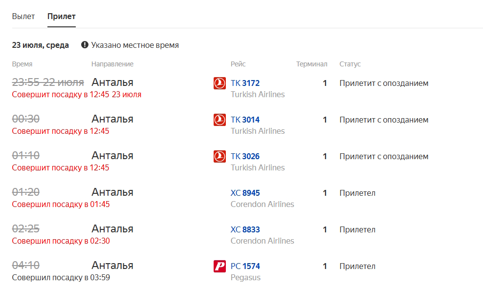Click Turkish Airlines logo beside TK 3172

[x=220, y=83]
